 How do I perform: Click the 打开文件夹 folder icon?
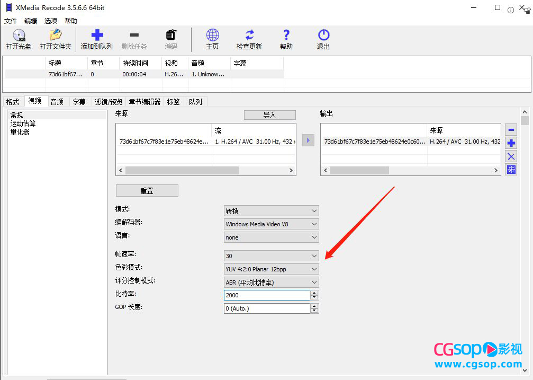click(x=55, y=36)
